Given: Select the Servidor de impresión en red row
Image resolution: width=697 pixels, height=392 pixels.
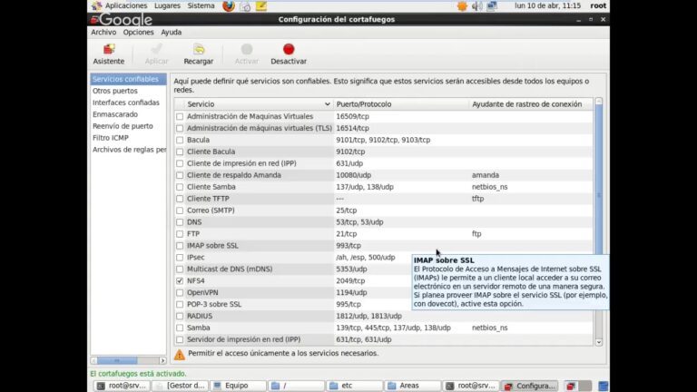Looking at the screenshot, I should pos(383,339).
